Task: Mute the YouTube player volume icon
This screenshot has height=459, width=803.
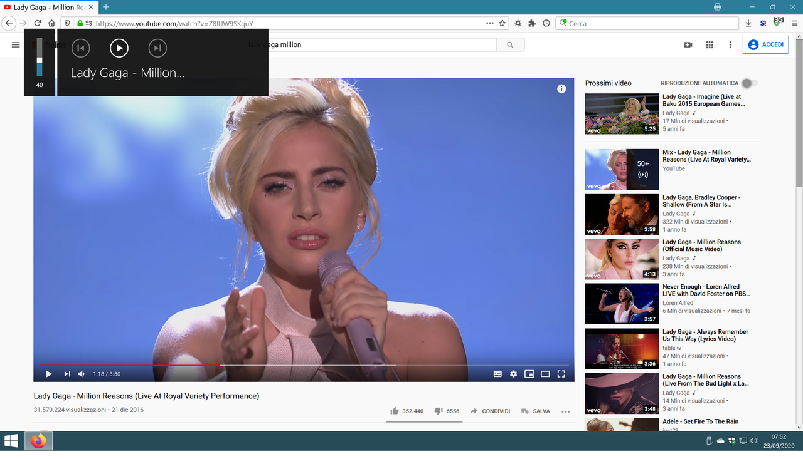Action: click(82, 374)
